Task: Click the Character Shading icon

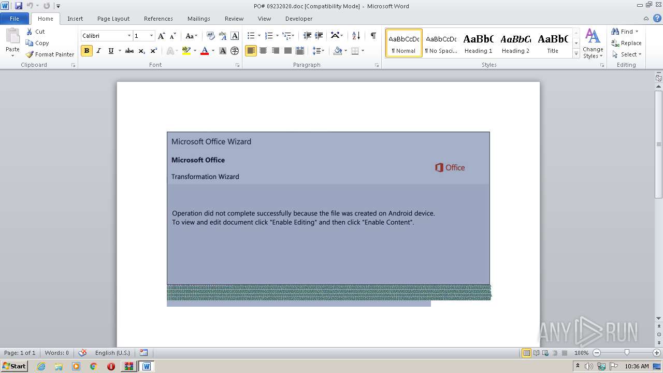Action: (x=223, y=51)
